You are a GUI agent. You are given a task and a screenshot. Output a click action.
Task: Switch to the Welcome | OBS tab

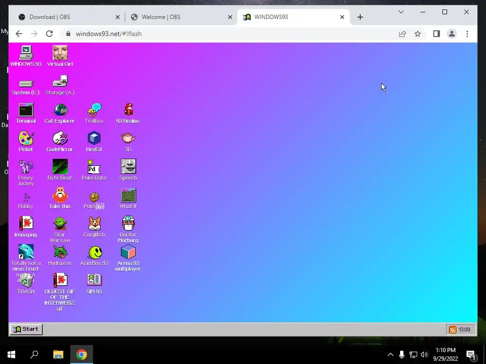pyautogui.click(x=181, y=17)
